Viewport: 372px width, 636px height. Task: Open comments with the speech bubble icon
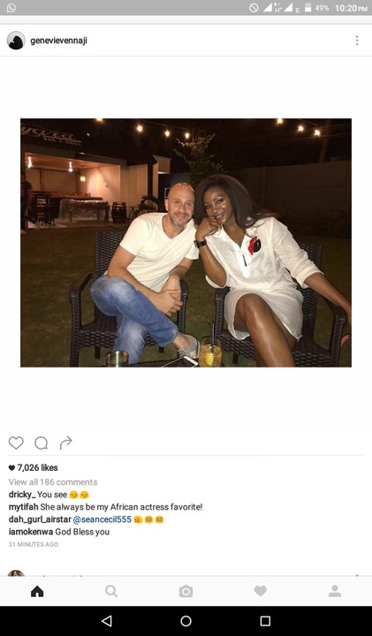click(x=41, y=443)
